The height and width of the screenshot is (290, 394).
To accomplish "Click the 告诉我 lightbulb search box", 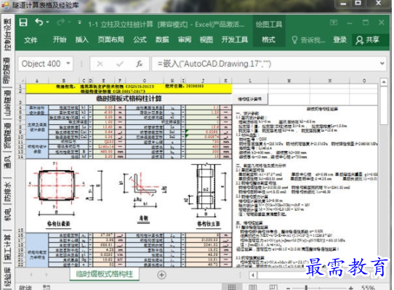I will tap(308, 40).
